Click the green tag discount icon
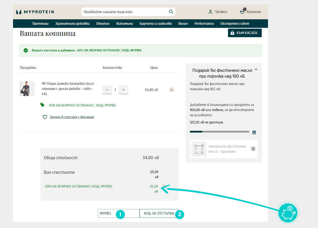 42,105
